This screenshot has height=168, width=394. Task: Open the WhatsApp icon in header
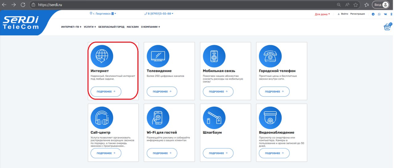(x=379, y=14)
